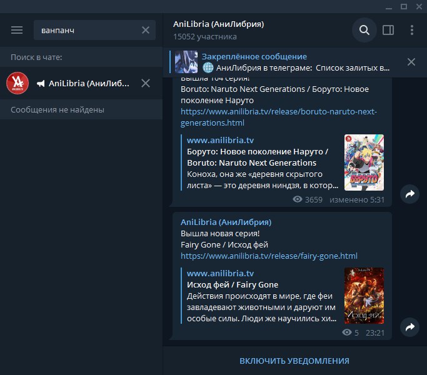Click the "Поиск в чате:" label

pos(36,57)
